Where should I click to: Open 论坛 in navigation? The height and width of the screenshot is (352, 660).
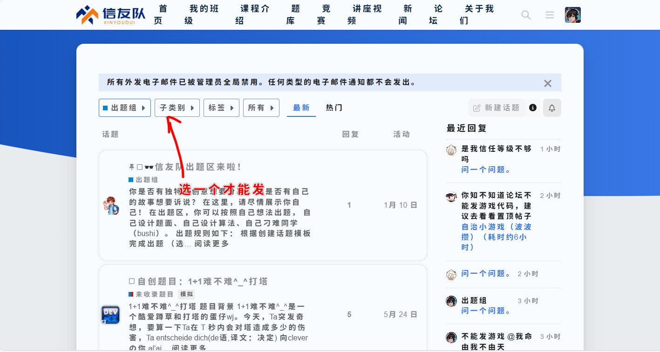coord(436,15)
